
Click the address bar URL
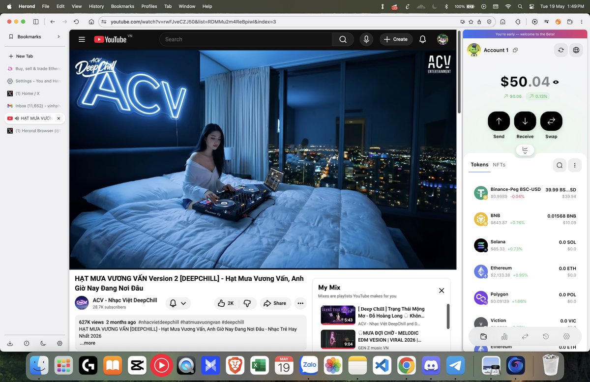click(x=193, y=22)
